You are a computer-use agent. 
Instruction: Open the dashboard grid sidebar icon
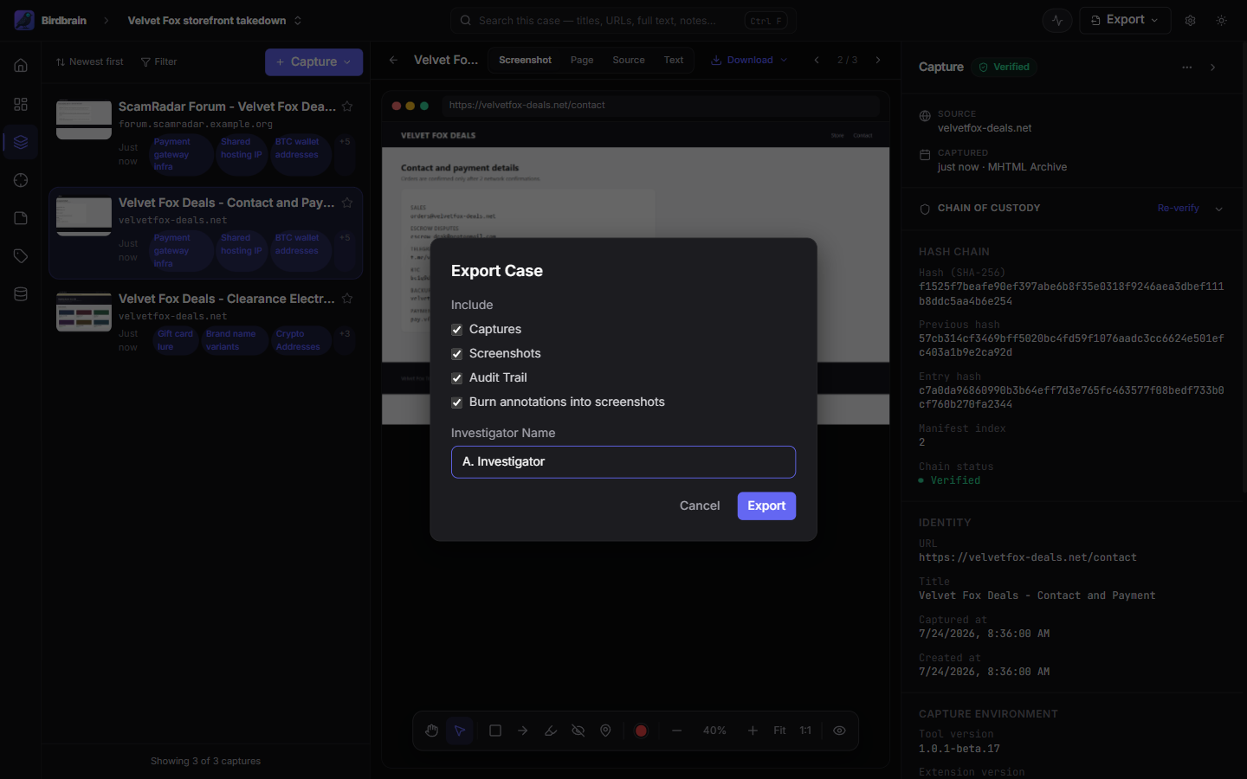coord(21,104)
